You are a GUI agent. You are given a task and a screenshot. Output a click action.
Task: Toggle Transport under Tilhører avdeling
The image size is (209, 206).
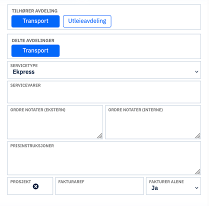point(35,21)
